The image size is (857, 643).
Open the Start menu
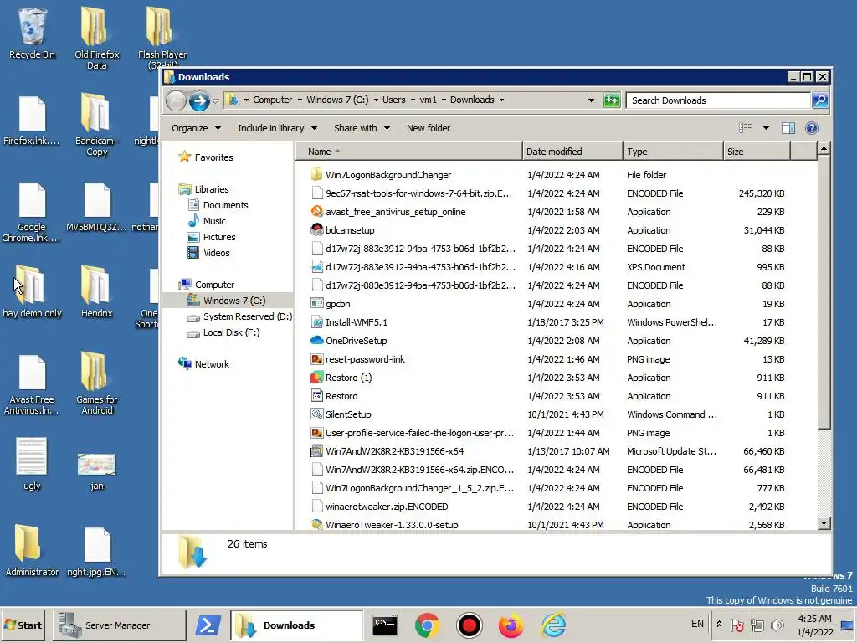coord(23,625)
